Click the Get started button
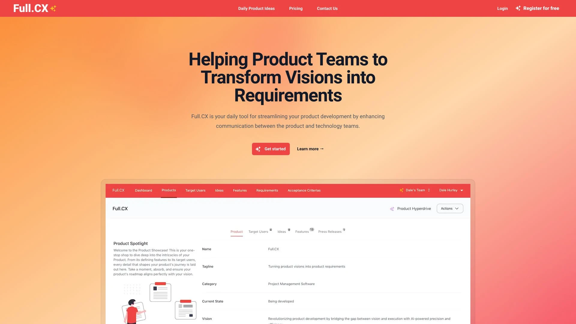 tap(271, 149)
